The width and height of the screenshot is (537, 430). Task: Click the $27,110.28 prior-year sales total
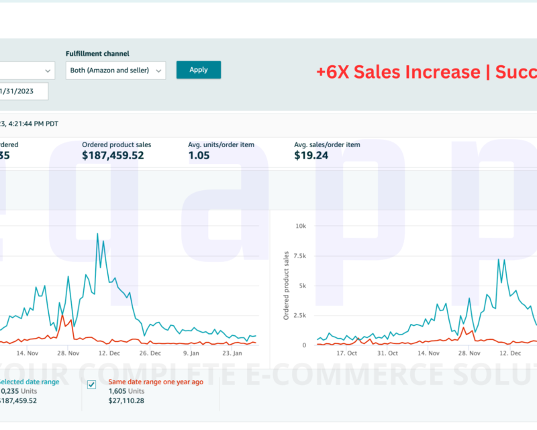pos(126,400)
